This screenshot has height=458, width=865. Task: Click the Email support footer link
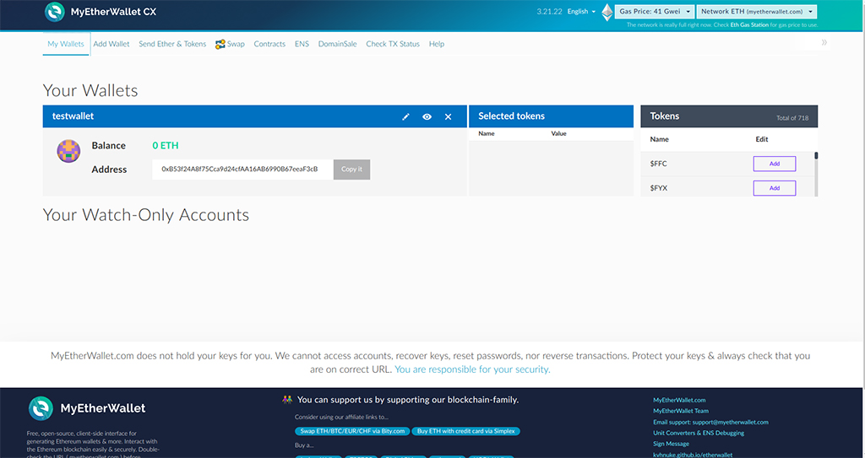pos(710,423)
